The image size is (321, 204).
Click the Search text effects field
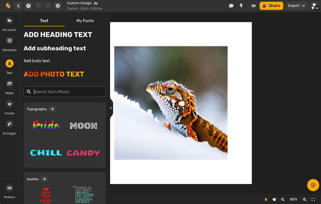click(65, 92)
